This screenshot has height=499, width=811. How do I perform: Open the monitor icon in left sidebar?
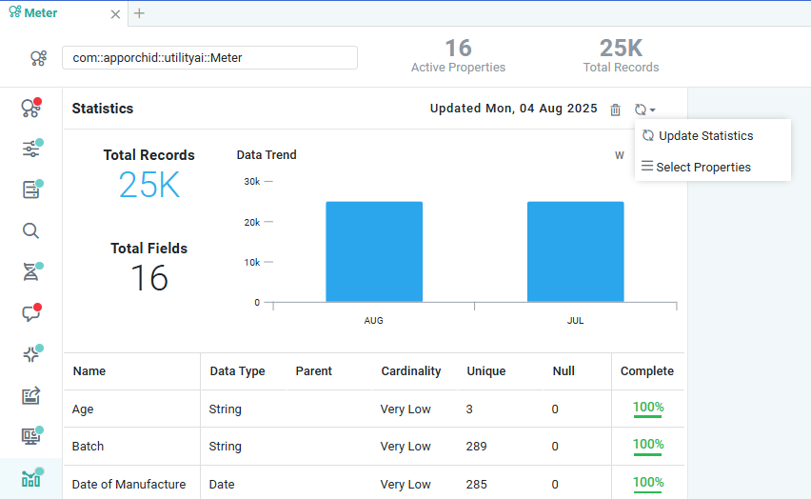pos(31,437)
